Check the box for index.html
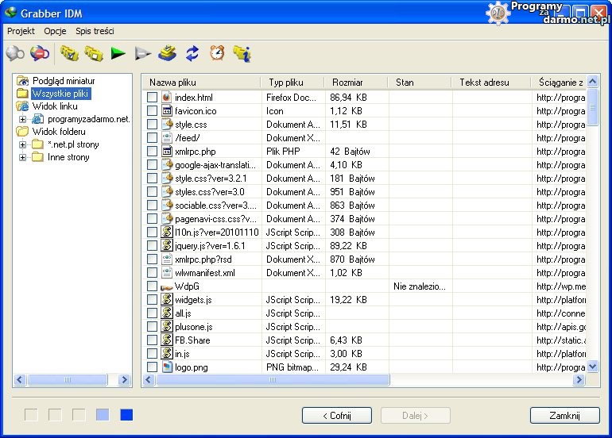This screenshot has height=438, width=612. (153, 98)
